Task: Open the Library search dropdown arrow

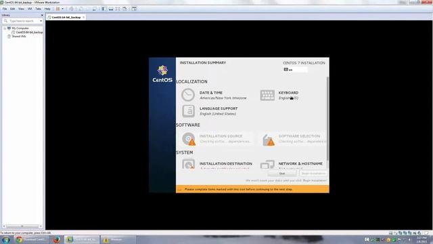Action: [x=41, y=21]
